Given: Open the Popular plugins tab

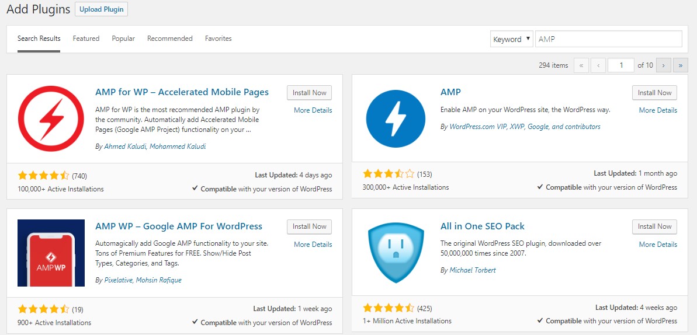Looking at the screenshot, I should [123, 39].
